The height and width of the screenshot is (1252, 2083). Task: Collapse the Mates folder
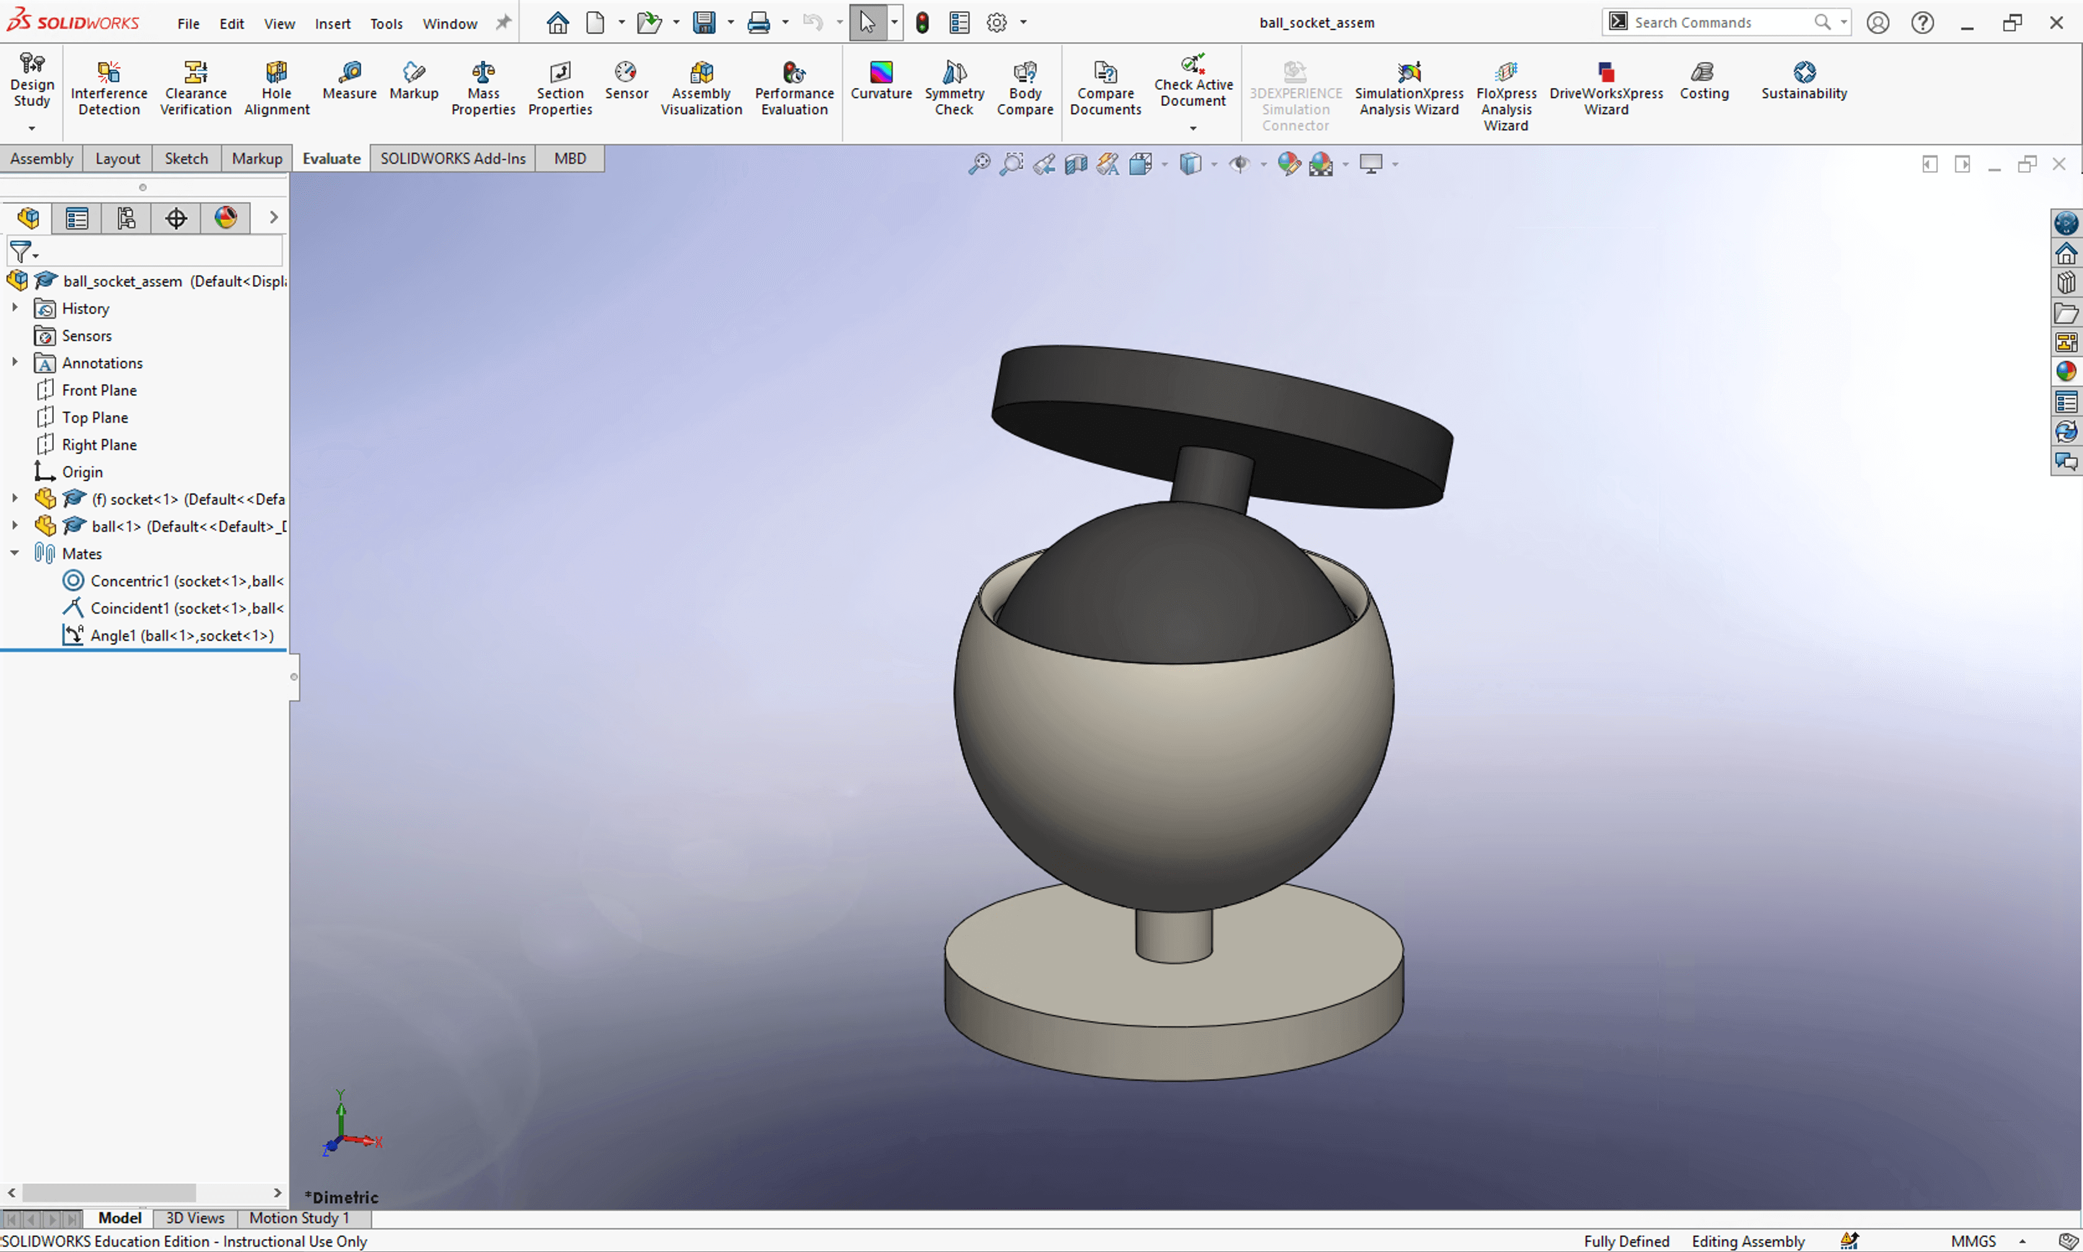[14, 553]
